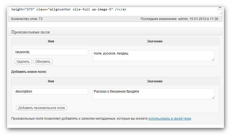Click the Последнее изменение timestamp text
Image resolution: width=231 pixels, height=135 pixels.
click(x=179, y=19)
